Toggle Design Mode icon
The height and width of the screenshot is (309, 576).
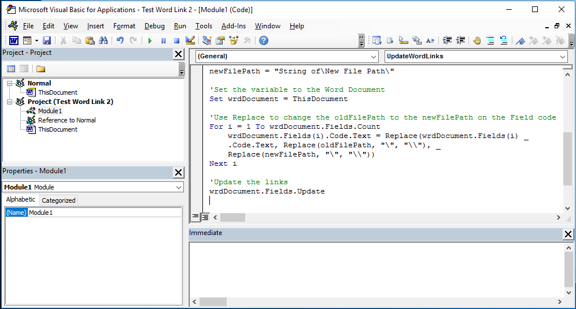[190, 40]
